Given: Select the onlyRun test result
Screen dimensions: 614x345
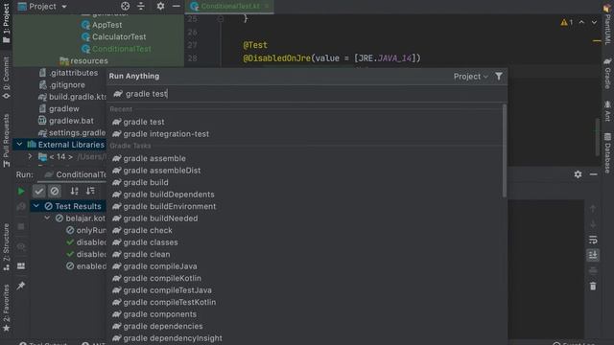Looking at the screenshot, I should [85, 230].
